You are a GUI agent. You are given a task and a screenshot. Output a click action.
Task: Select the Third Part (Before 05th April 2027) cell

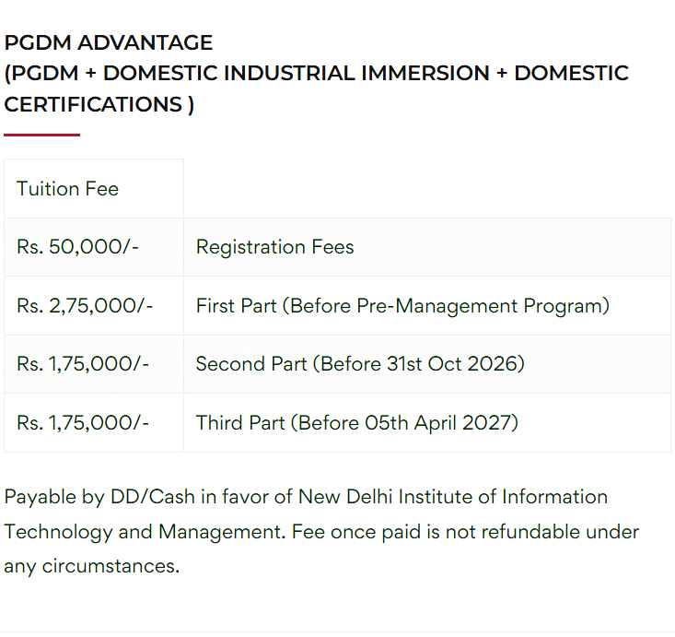(357, 423)
